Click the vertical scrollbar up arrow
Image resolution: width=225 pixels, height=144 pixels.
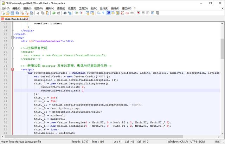tap(222, 24)
